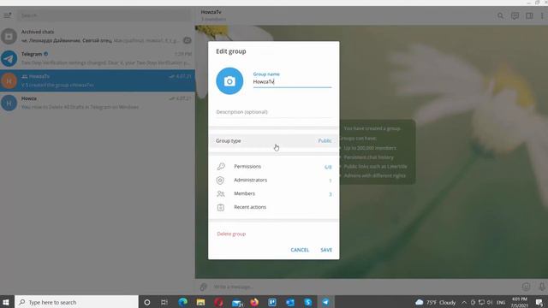Click the Type here to search box

(76, 302)
